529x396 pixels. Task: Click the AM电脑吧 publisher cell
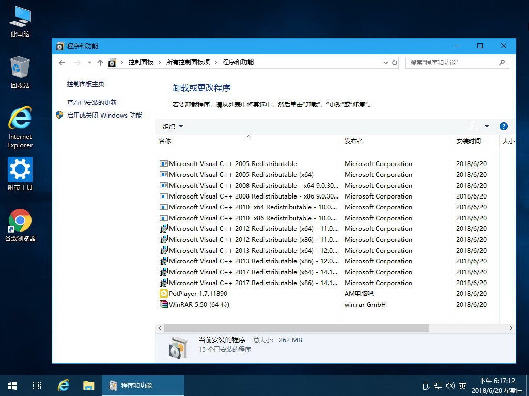tap(359, 293)
